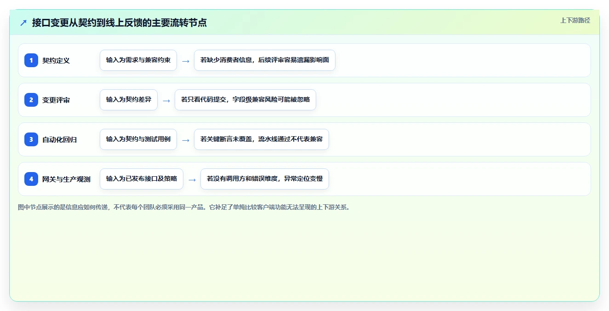Click the 输入为需求与兼容约束 chip
Screen dimensions: 609x311
click(138, 60)
